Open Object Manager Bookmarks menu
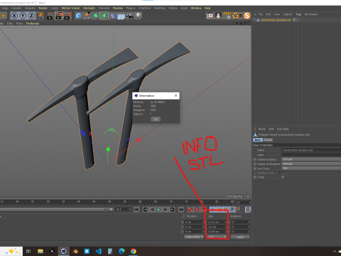This screenshot has height=256, width=341. [311, 14]
